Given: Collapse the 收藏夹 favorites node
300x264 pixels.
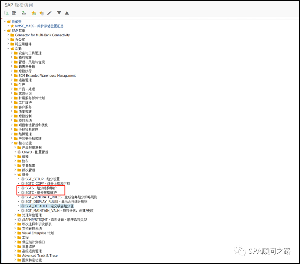Looking at the screenshot, I should point(5,21).
